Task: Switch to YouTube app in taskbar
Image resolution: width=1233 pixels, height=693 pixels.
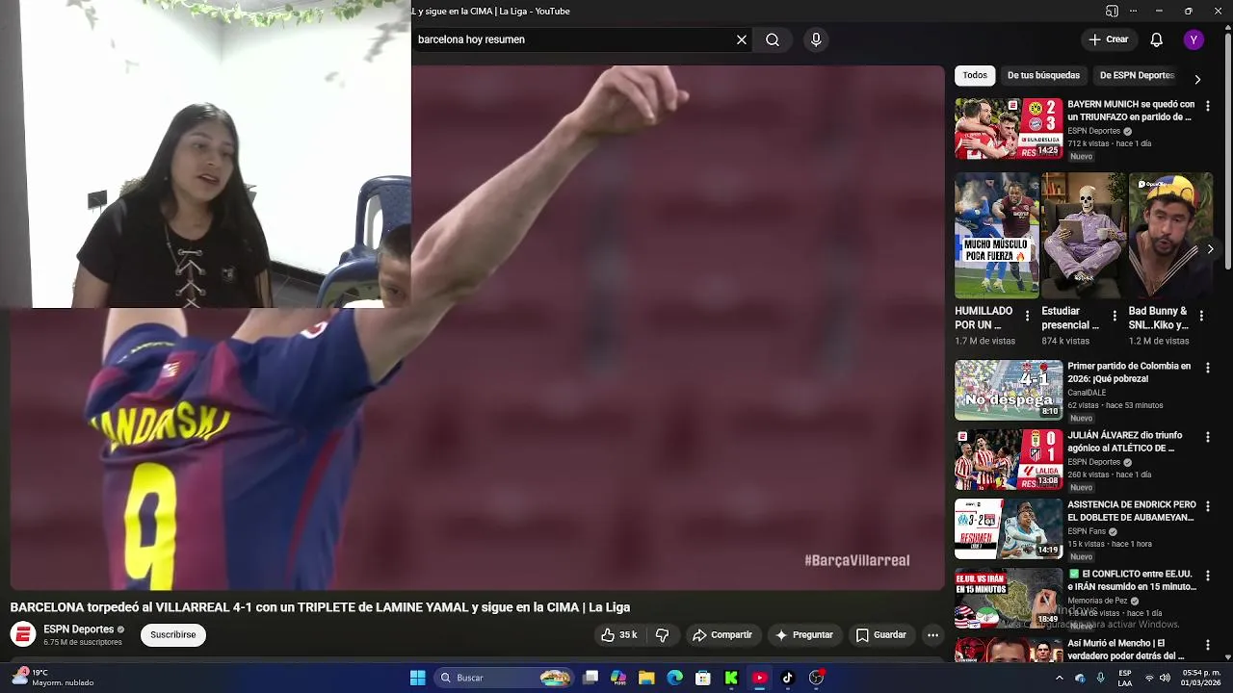Action: coord(759,678)
